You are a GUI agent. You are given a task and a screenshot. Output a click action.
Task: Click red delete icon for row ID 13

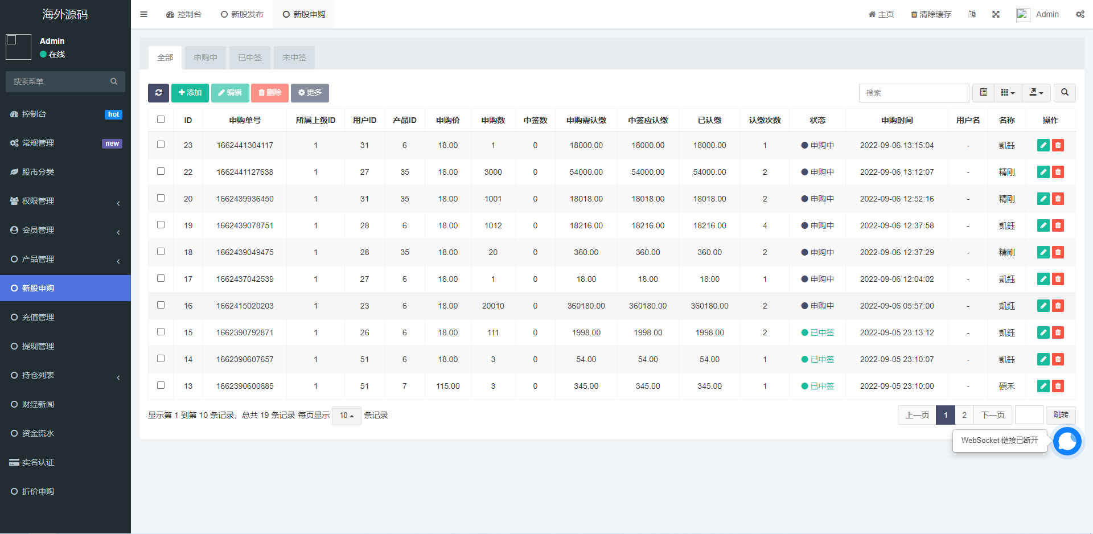(x=1058, y=386)
